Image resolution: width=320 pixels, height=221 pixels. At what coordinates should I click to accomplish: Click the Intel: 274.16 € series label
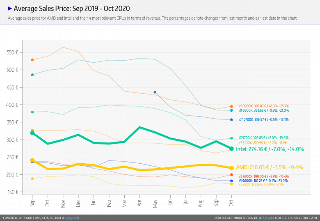(270, 149)
